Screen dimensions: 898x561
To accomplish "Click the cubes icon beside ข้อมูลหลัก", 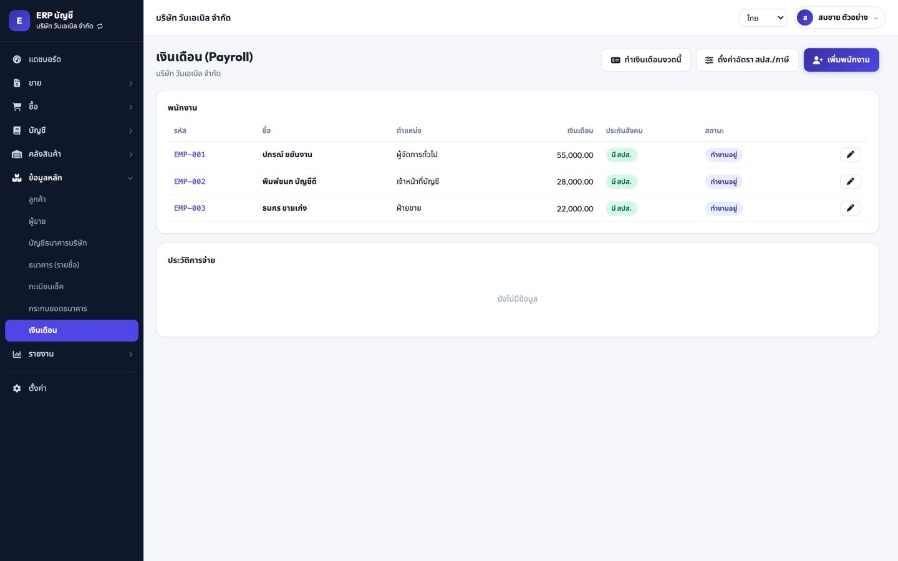I will point(17,178).
